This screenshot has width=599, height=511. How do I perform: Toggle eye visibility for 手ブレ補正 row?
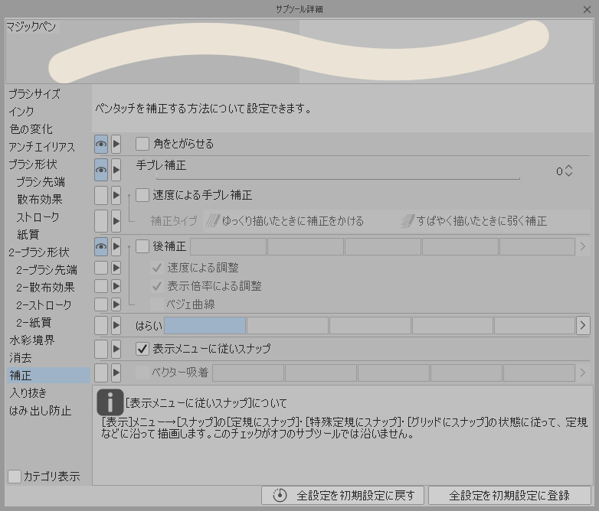click(101, 170)
